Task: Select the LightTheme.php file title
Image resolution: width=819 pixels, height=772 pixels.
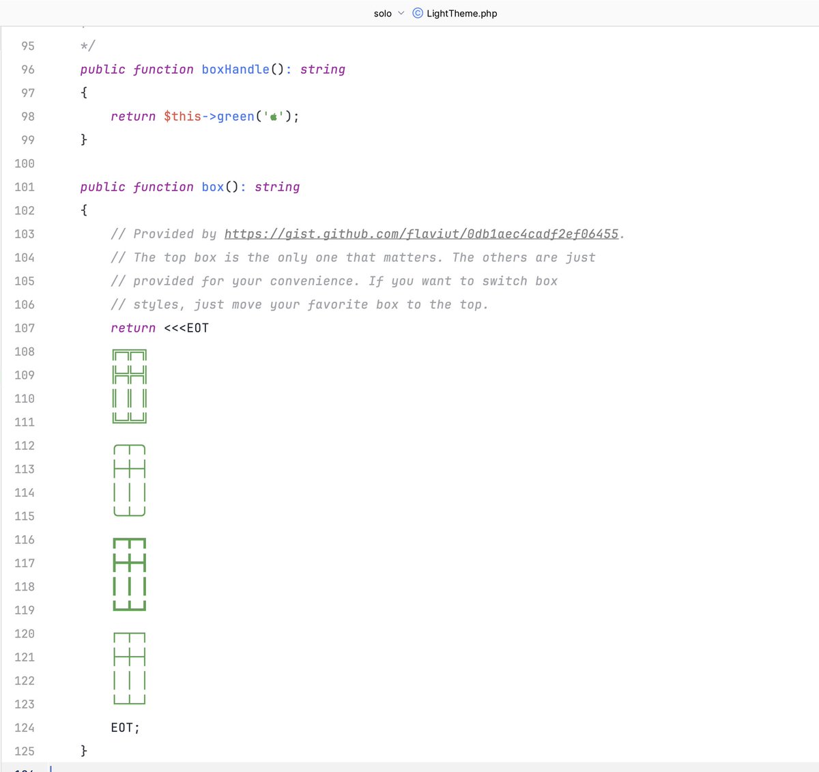Action: (x=462, y=13)
